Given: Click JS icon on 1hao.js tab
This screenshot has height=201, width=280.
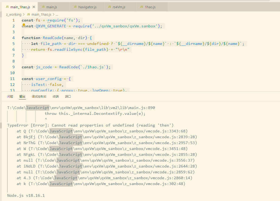Looking at the screenshot, I should [141, 7].
